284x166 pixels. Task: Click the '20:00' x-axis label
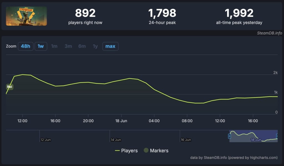(88, 121)
